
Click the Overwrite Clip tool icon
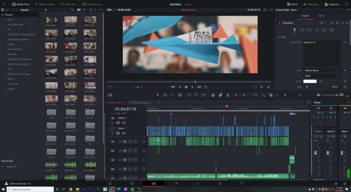tap(196, 95)
